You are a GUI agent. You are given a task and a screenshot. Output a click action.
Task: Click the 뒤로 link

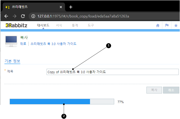[23, 44]
